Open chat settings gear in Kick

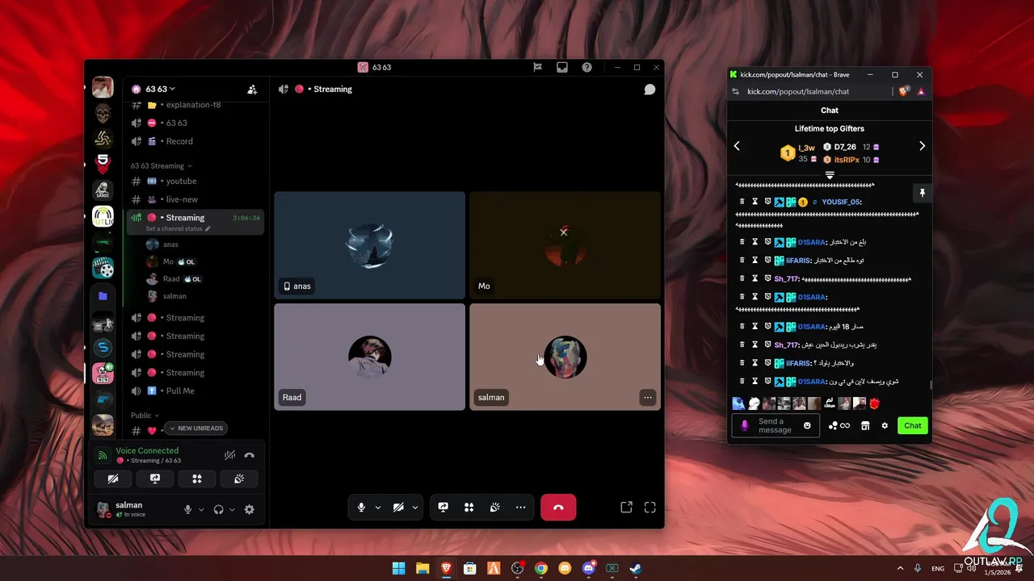pos(885,425)
